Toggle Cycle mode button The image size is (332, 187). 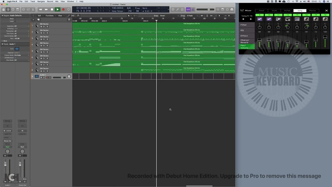click(x=68, y=10)
